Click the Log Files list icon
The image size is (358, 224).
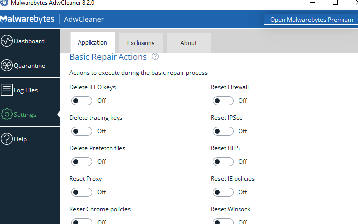[x=7, y=90]
